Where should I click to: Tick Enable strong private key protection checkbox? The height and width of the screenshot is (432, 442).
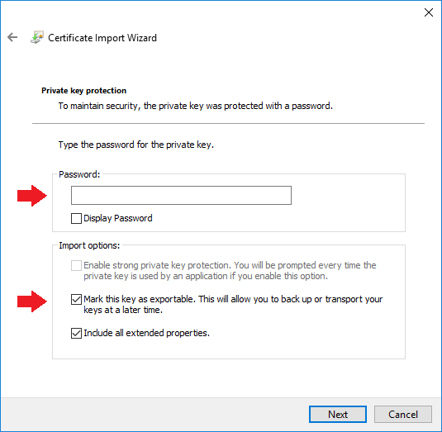(76, 265)
